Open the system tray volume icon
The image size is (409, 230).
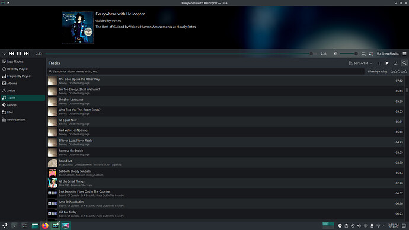coord(359,226)
